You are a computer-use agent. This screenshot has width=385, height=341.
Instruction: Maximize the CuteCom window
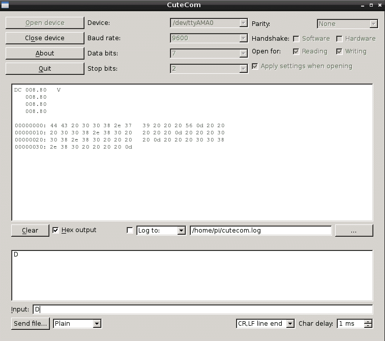click(x=371, y=5)
